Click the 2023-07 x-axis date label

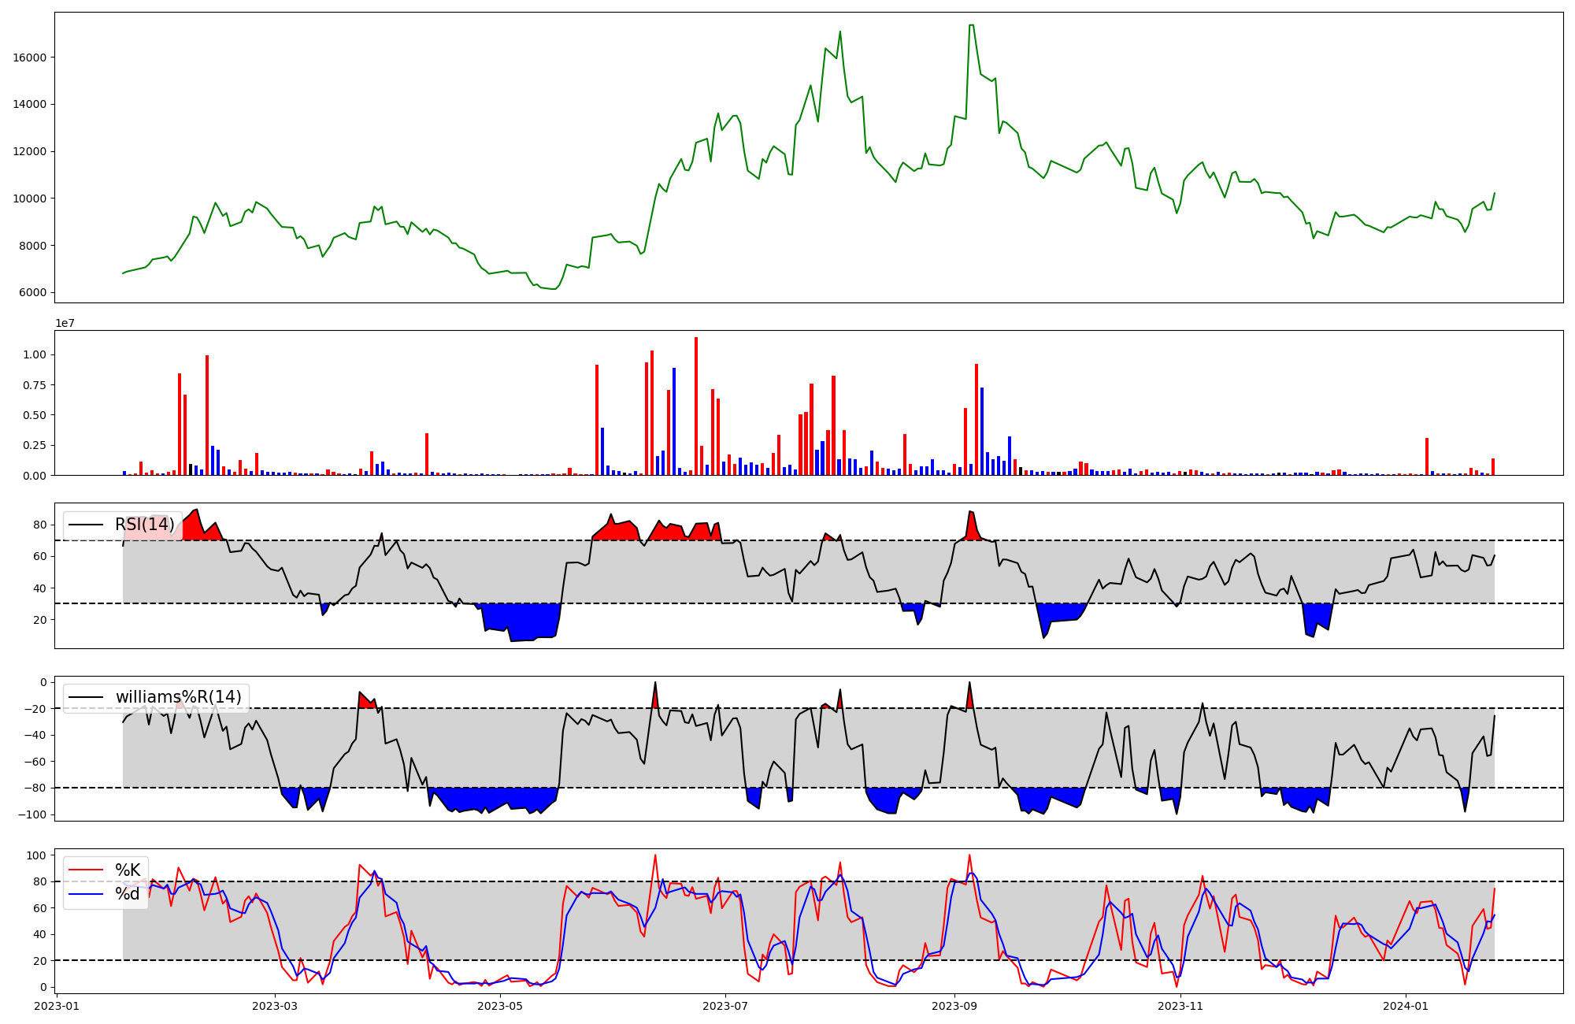[x=725, y=1006]
